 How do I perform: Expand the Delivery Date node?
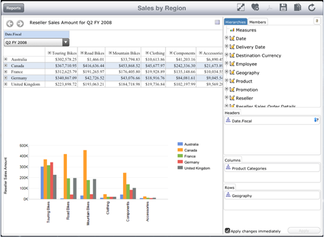(226, 46)
